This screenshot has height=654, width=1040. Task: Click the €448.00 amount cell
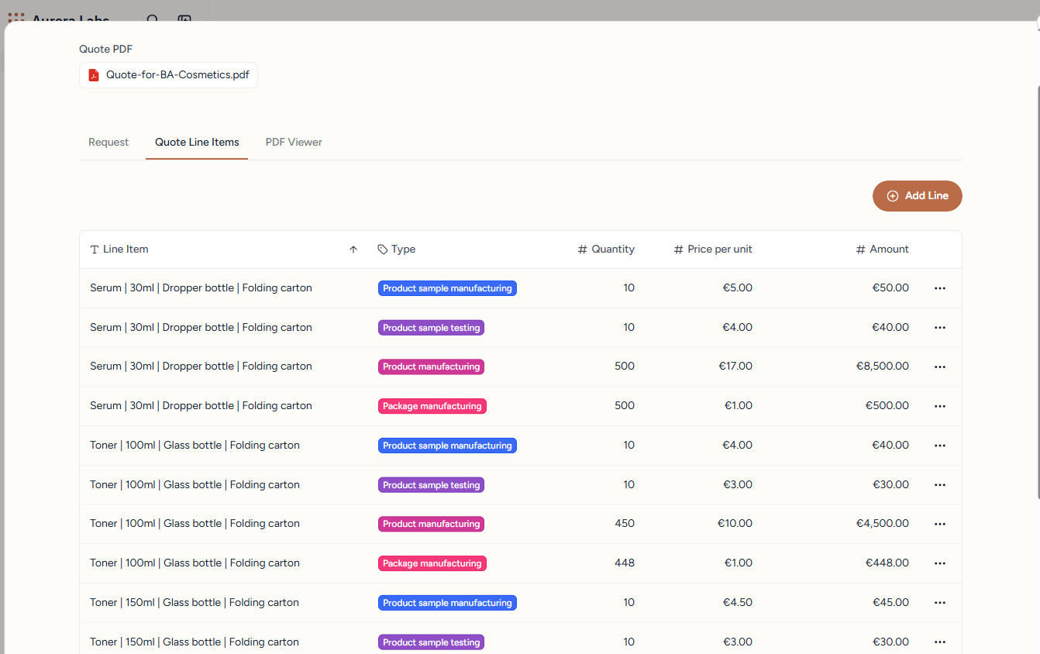(887, 563)
